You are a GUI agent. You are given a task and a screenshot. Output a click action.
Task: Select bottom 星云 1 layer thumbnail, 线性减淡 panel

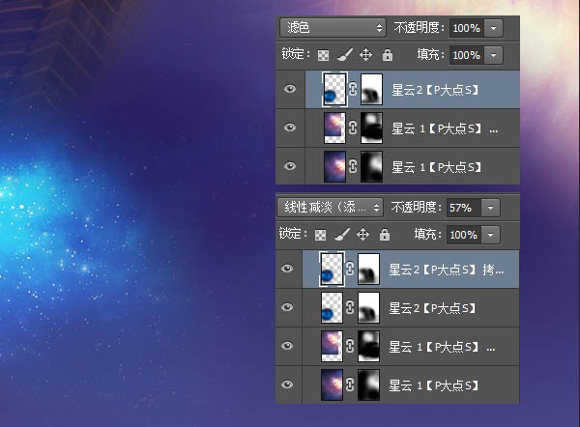click(x=332, y=384)
